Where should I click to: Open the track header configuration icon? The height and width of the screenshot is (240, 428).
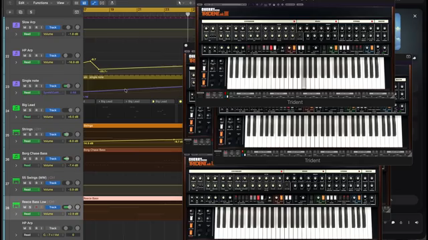click(77, 12)
